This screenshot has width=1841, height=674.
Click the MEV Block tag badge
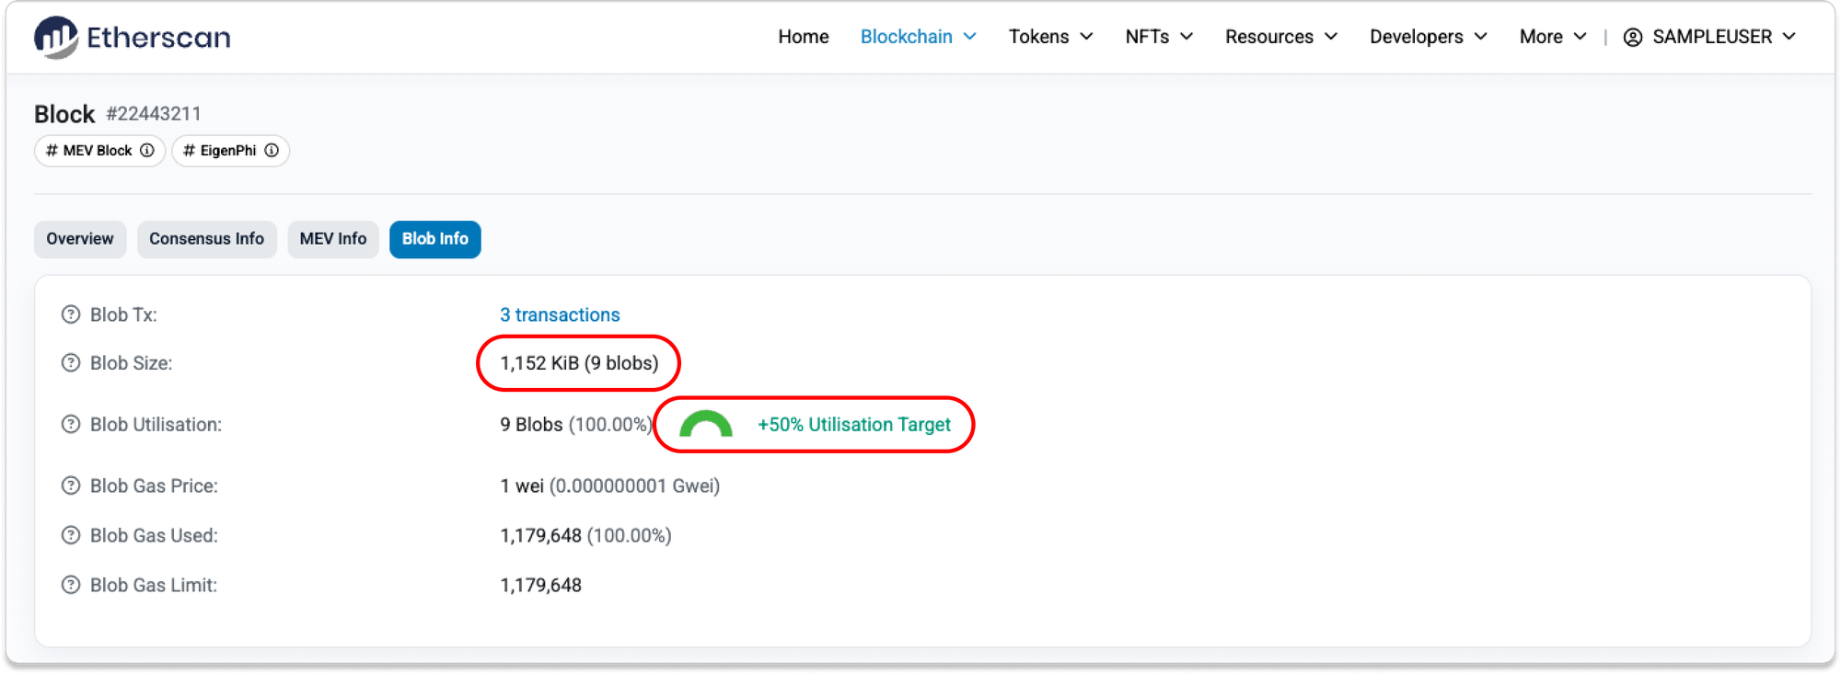tap(89, 151)
